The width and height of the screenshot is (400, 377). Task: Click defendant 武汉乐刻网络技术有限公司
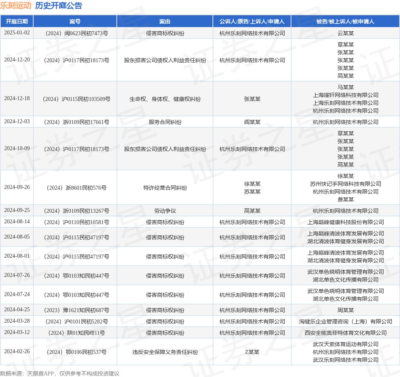(x=345, y=360)
